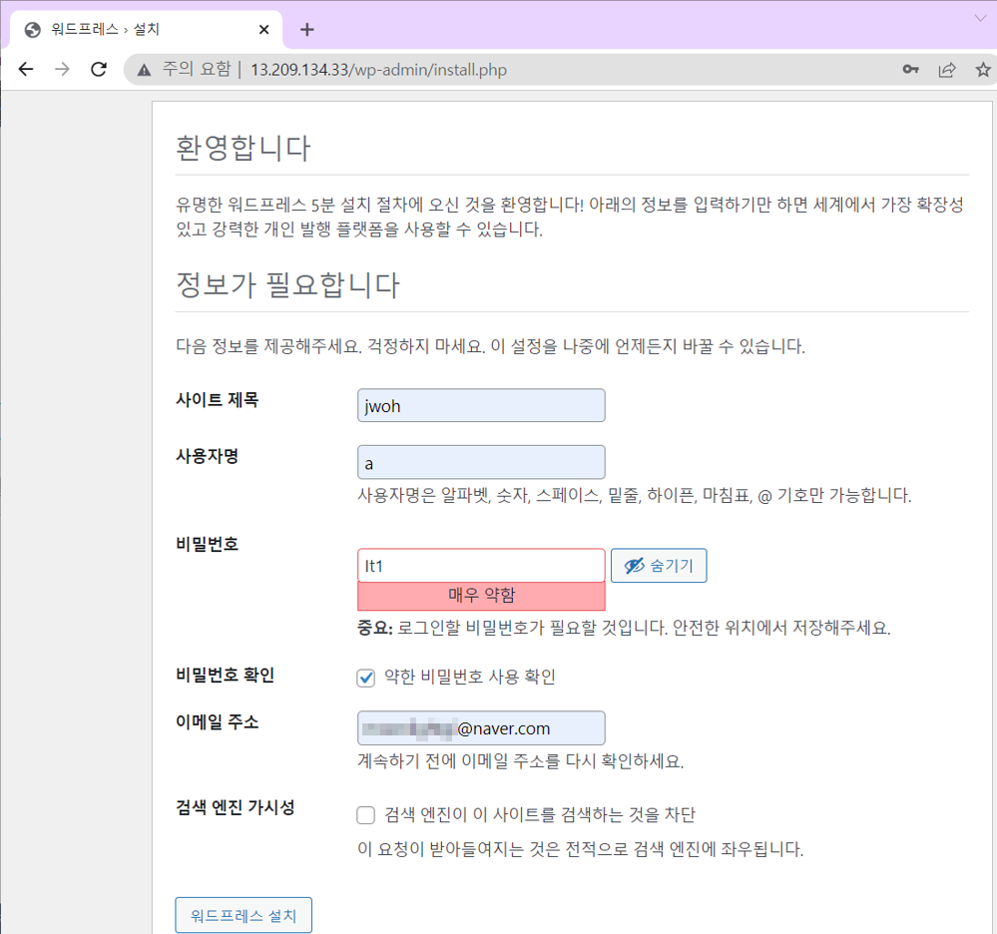The image size is (997, 934).
Task: Close the 워드프레스 › 설치 tab
Action: pos(263,29)
